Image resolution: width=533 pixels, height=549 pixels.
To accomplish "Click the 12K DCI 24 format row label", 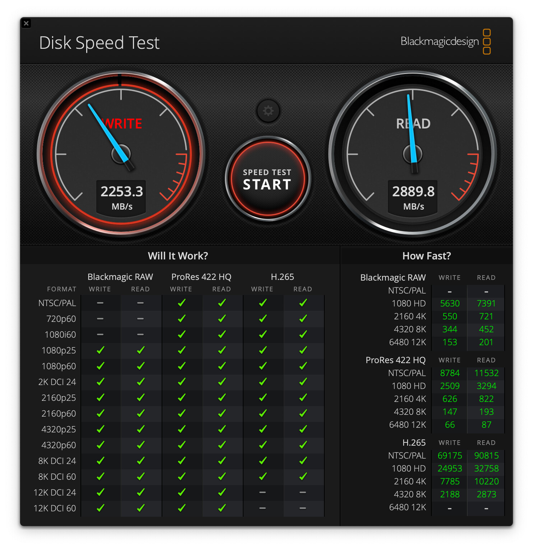I will [55, 493].
